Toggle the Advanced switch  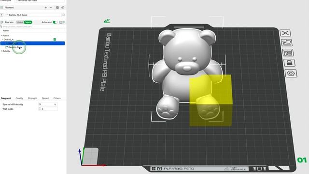point(55,22)
